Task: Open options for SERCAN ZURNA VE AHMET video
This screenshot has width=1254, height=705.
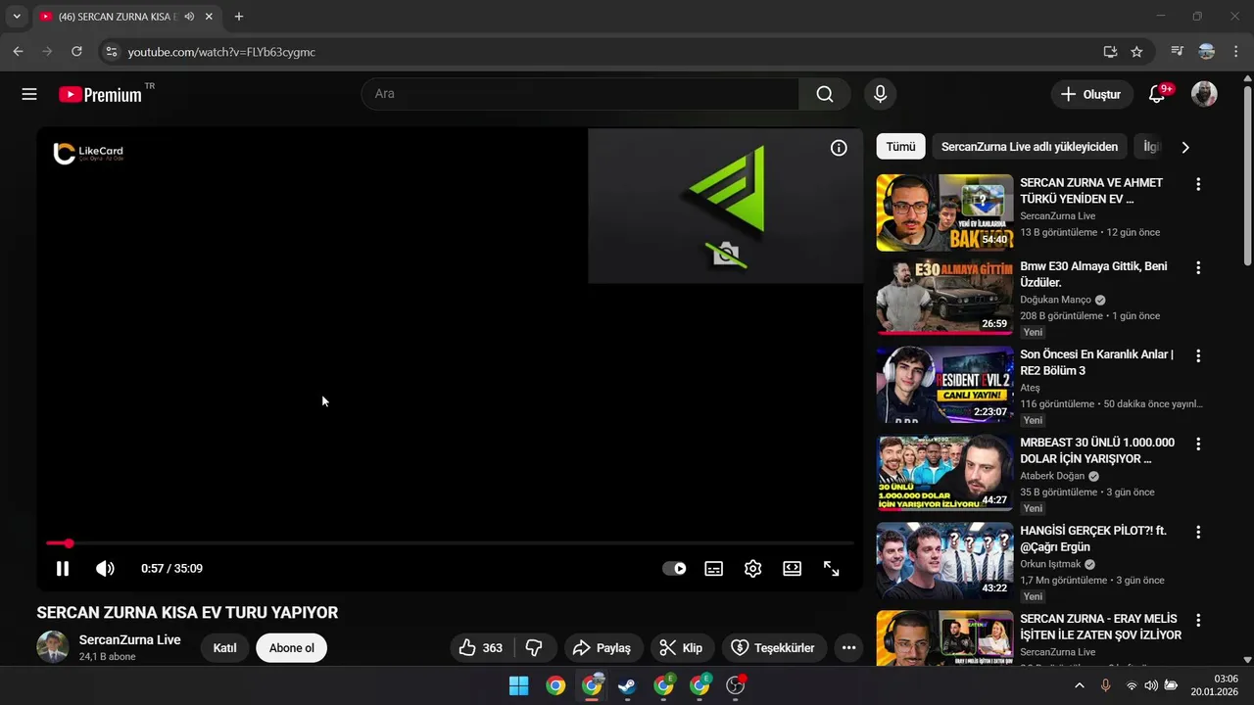Action: [1197, 183]
